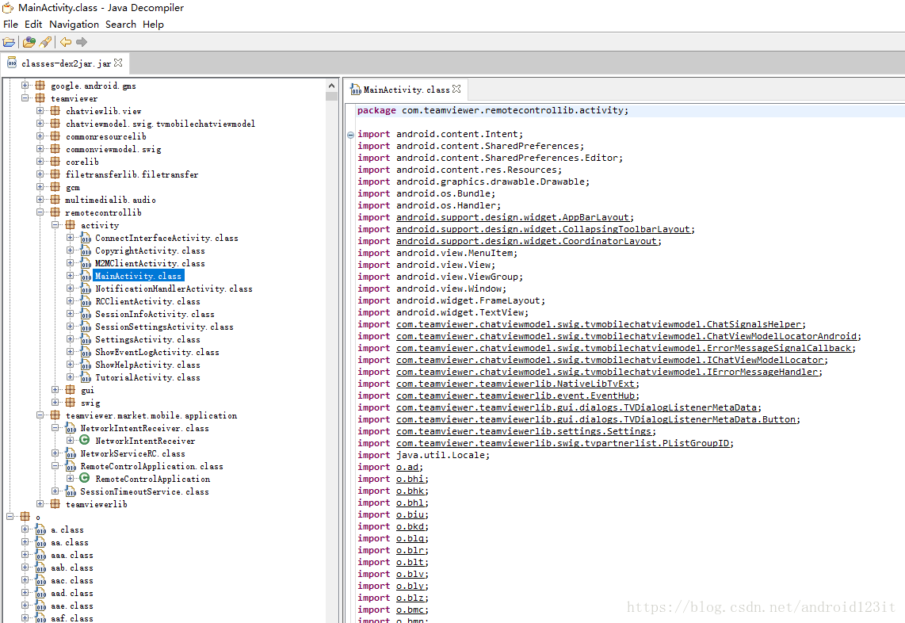
Task: Collapse the teamviewer.market.mobile.application package
Action: pos(40,415)
